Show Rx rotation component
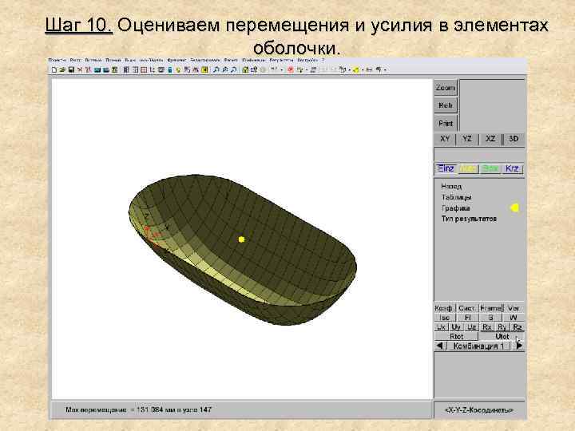The width and height of the screenshot is (575, 431). (x=487, y=327)
